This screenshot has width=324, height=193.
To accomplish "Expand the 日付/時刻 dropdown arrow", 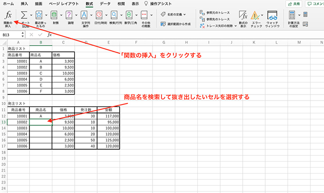I will point(106,15).
